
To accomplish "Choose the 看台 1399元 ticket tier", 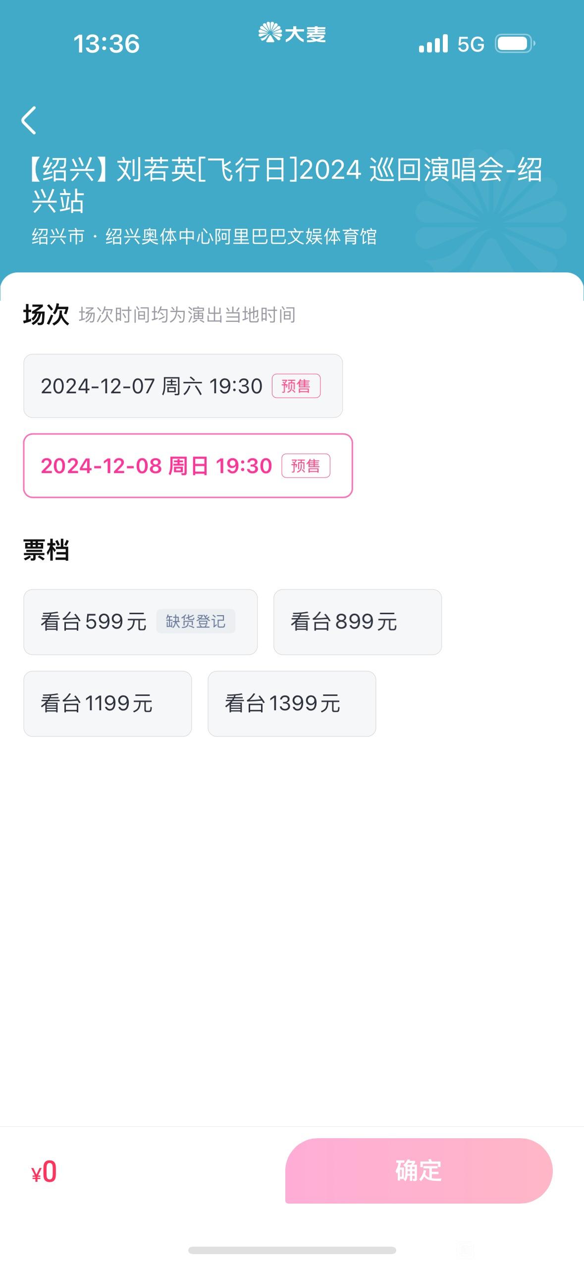I will [x=292, y=704].
